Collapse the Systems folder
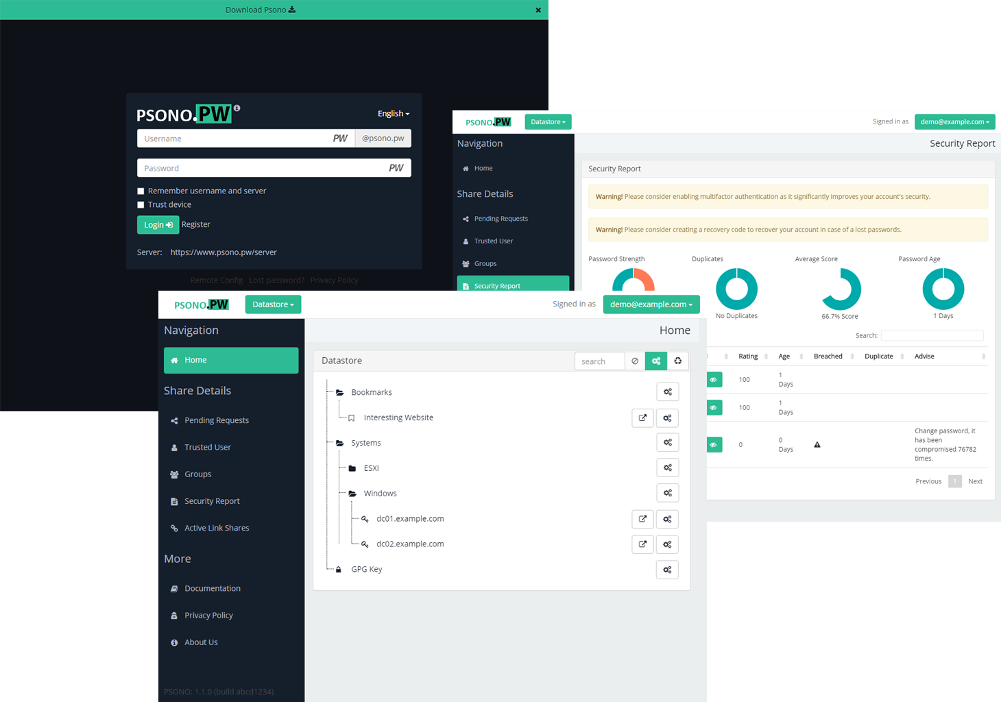 click(339, 444)
